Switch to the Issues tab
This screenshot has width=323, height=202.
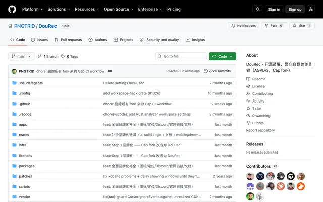click(39, 40)
